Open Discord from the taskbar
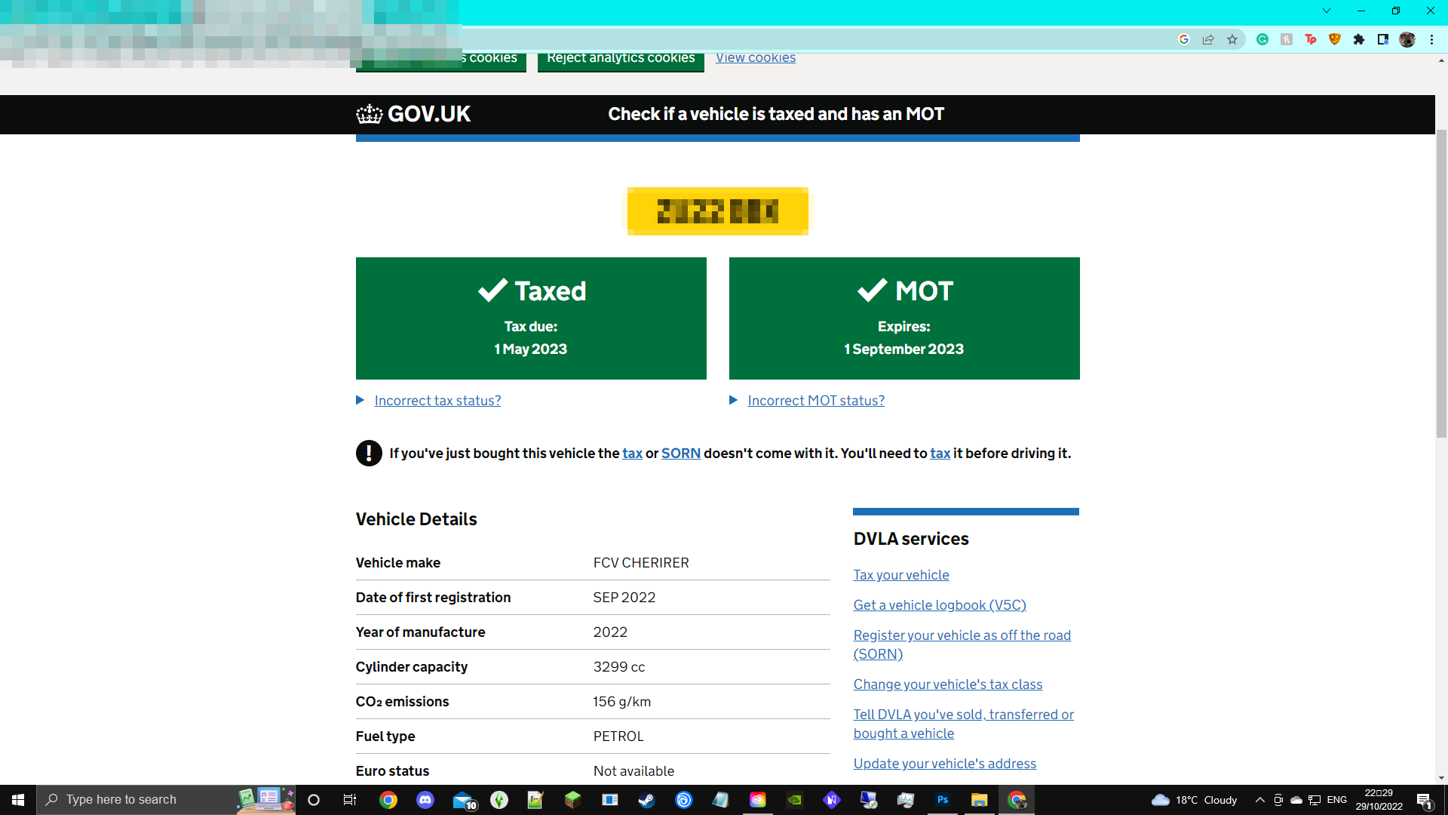This screenshot has width=1448, height=815. coord(425,800)
